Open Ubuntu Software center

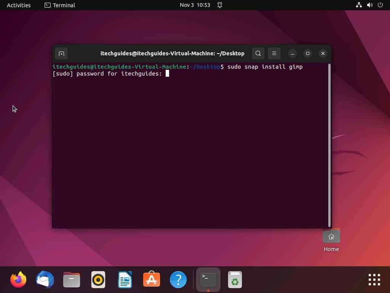click(x=151, y=279)
